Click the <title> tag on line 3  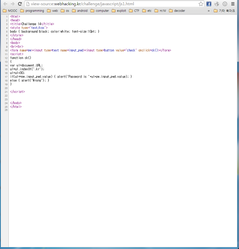[16, 24]
